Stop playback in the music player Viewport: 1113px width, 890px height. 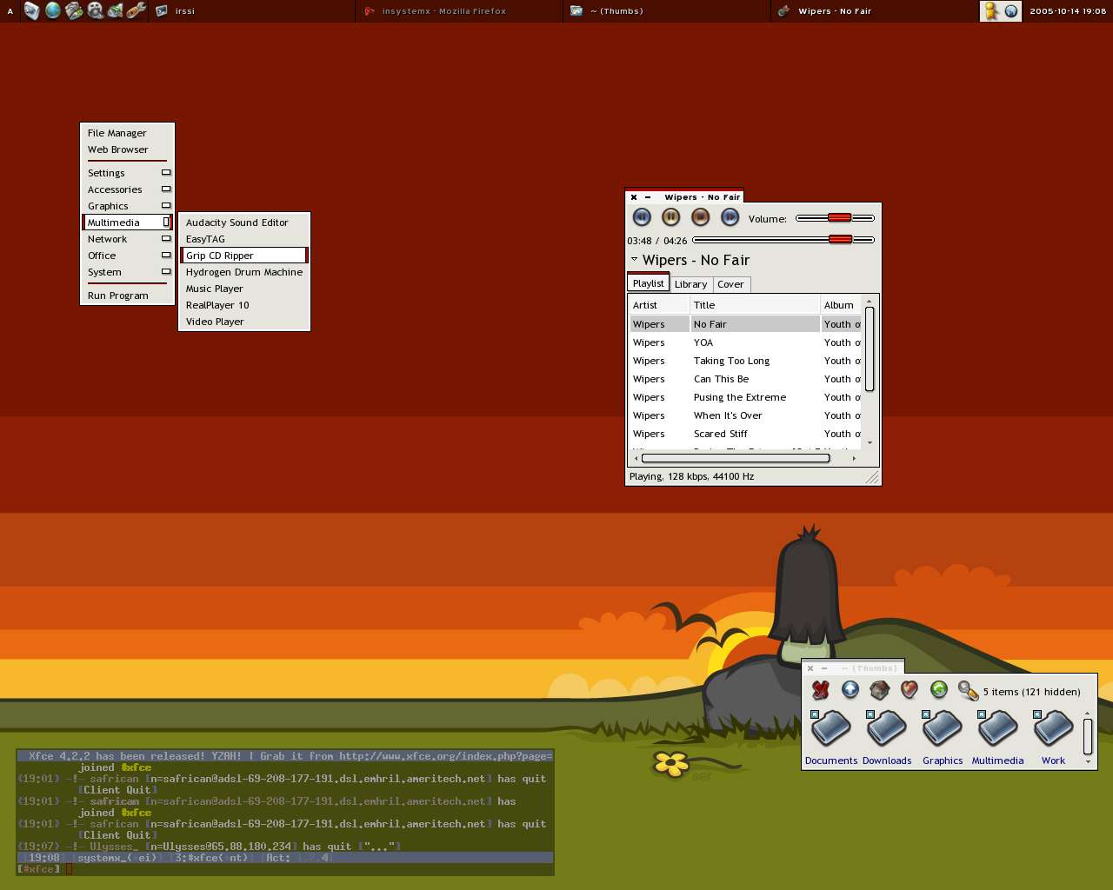click(x=701, y=217)
